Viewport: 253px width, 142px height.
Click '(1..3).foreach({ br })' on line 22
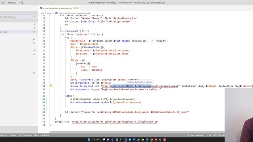tap(74, 31)
